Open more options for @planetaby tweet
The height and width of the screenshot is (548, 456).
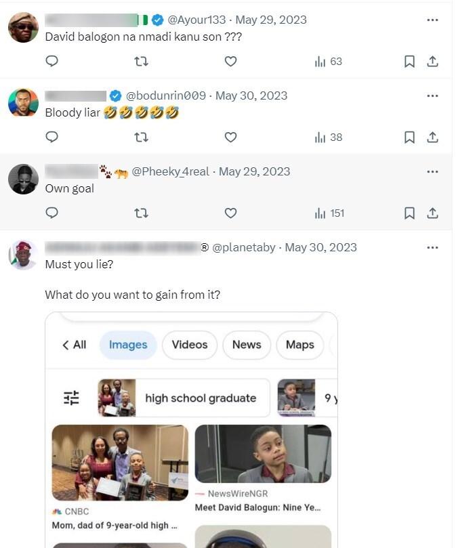coord(432,247)
